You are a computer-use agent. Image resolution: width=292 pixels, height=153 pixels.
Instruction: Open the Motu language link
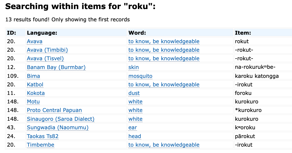click(33, 102)
